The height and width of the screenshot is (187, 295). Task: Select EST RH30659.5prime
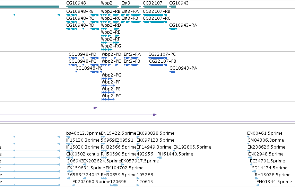119,175
